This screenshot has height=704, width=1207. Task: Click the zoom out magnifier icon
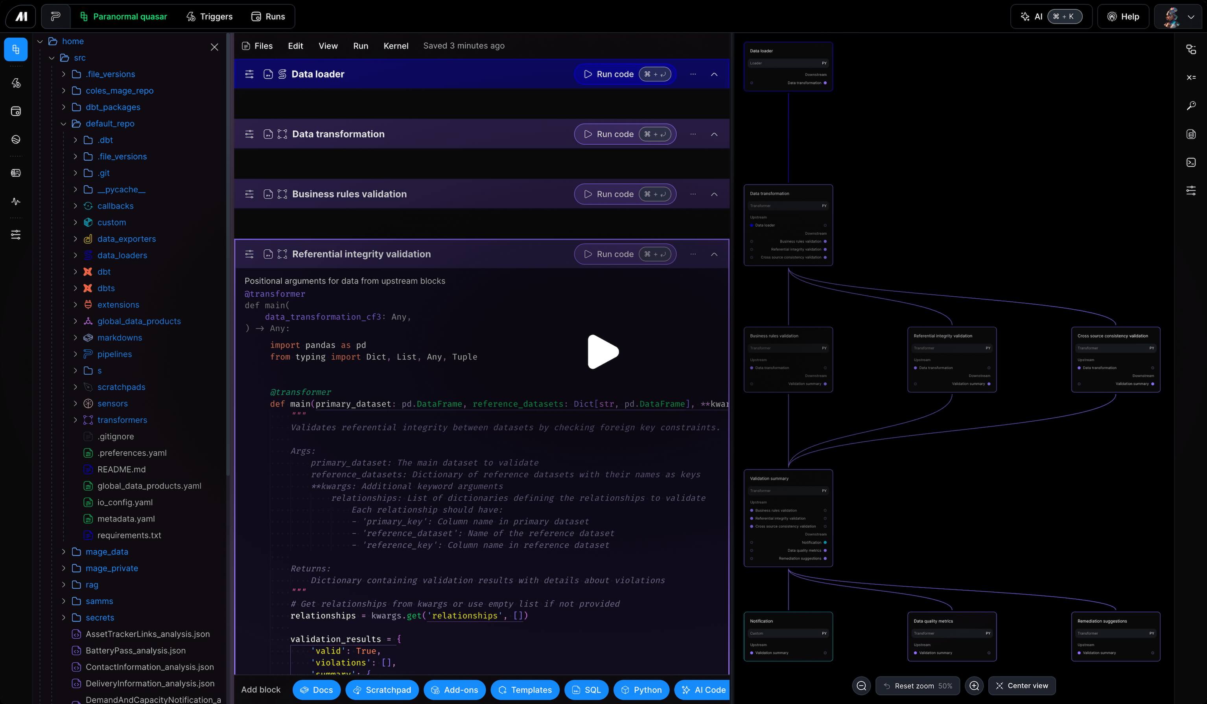pyautogui.click(x=861, y=686)
